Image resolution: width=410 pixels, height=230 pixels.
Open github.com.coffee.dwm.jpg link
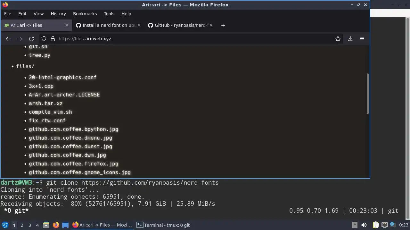(67, 155)
